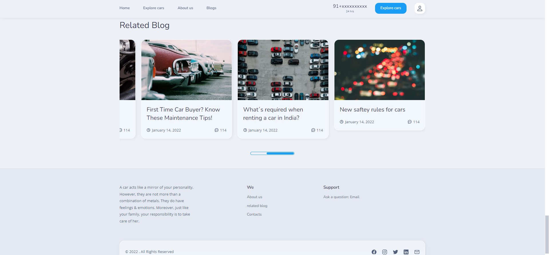549x255 pixels.
Task: Click the page vertical scrollbar thumb
Action: [547, 235]
